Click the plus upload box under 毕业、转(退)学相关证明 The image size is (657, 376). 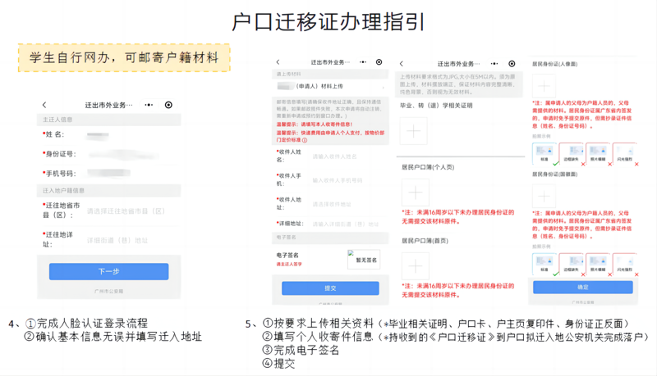[x=414, y=130]
